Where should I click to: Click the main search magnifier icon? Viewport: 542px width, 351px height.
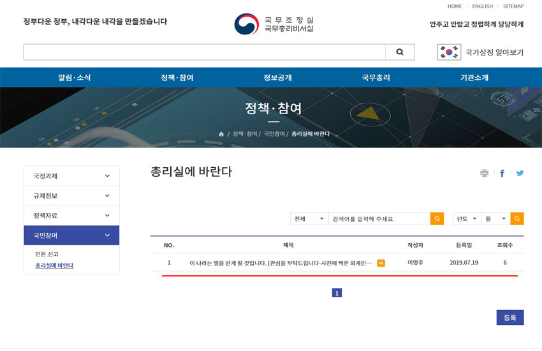click(x=400, y=52)
